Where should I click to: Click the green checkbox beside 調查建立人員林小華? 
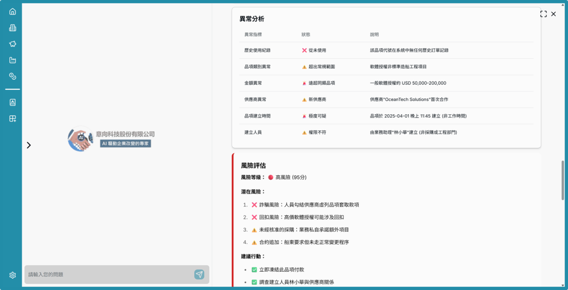254,282
